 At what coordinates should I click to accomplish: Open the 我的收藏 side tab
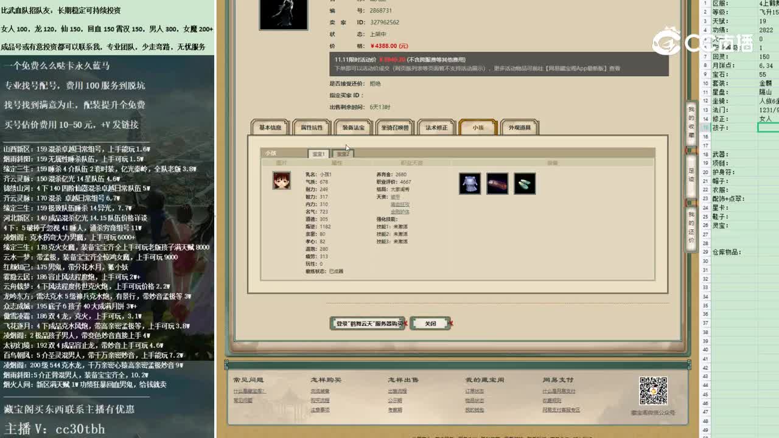(691, 122)
